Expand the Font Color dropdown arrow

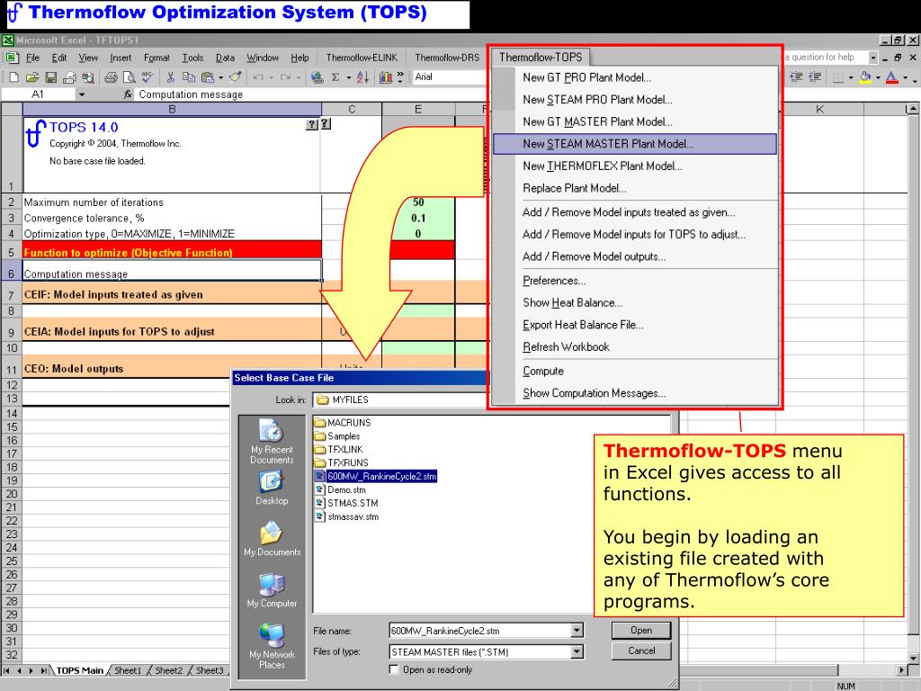coord(906,77)
